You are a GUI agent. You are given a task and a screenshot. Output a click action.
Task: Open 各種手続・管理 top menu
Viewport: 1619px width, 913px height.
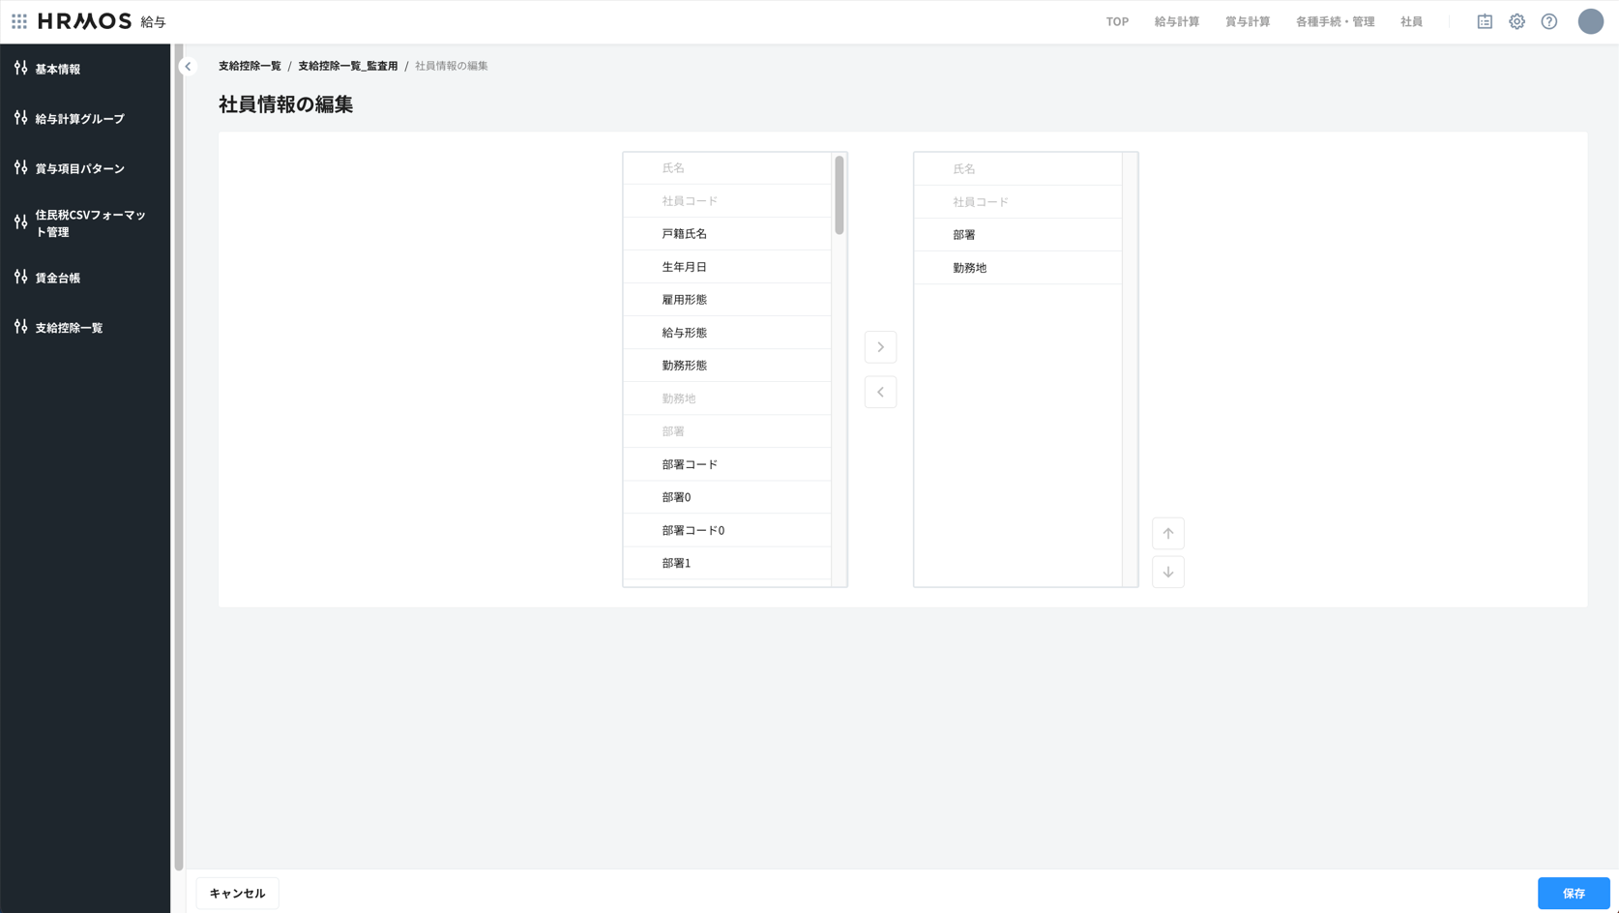[1335, 21]
